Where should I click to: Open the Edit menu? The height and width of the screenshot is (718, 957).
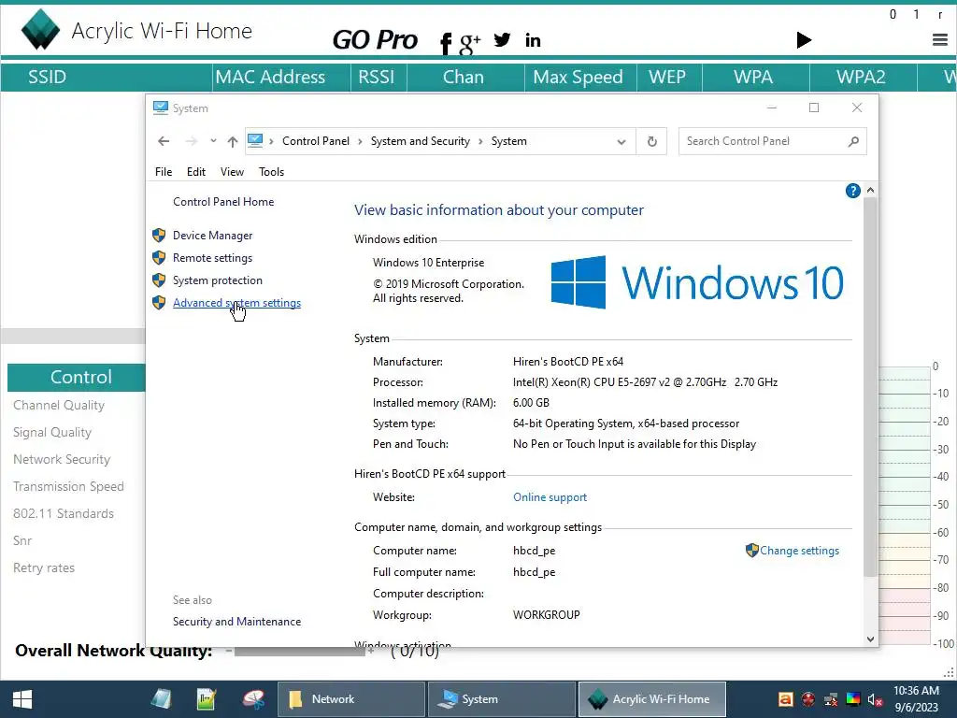point(196,172)
